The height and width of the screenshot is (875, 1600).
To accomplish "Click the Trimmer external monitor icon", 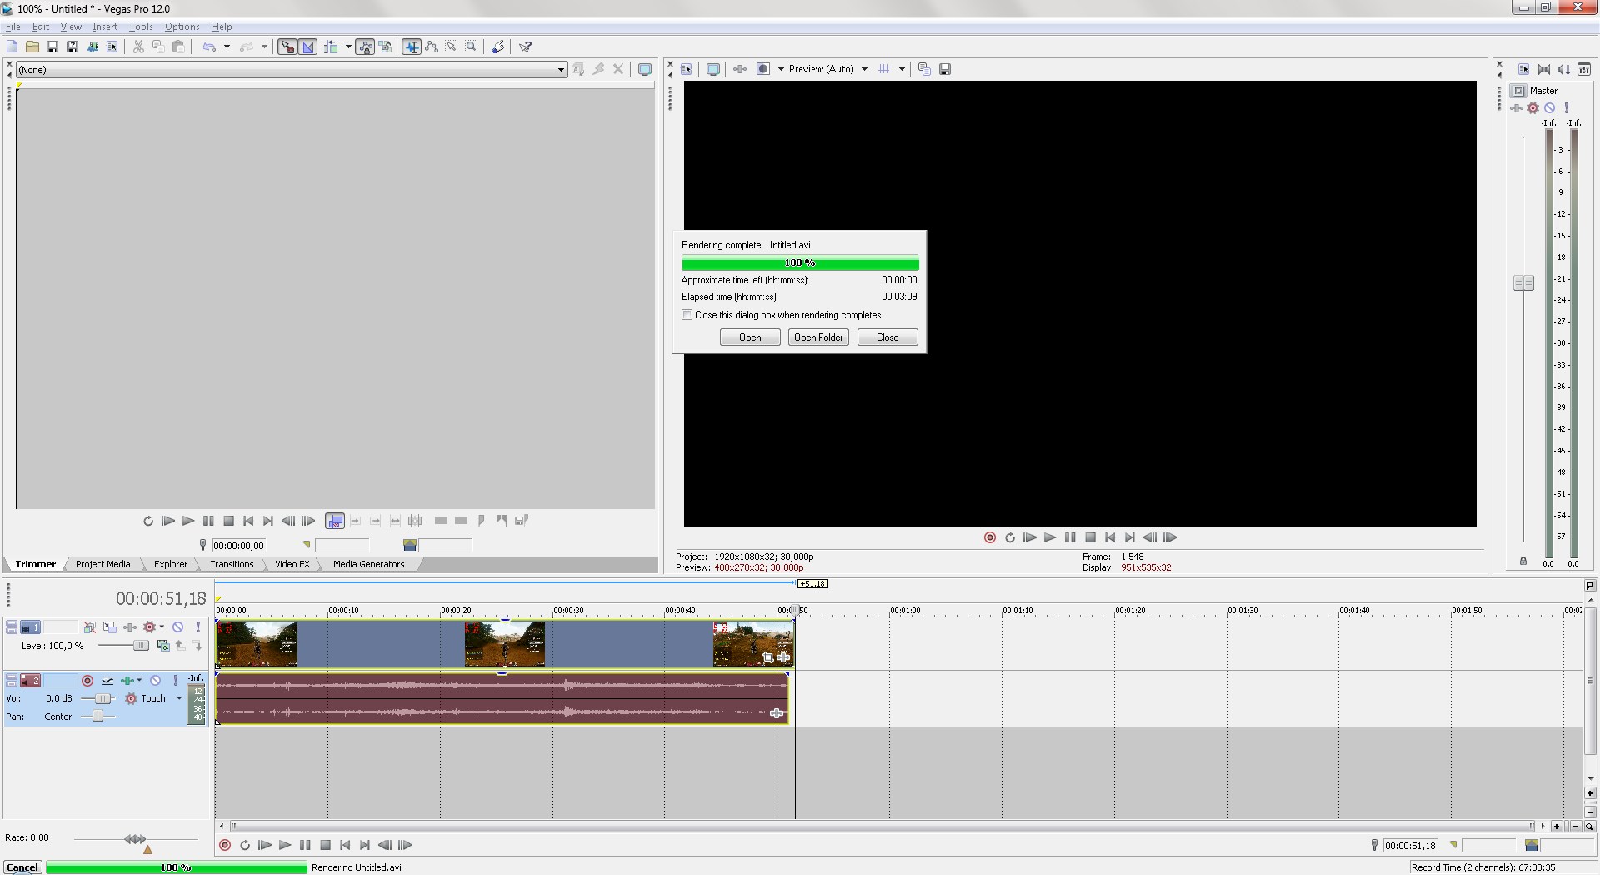I will click(x=645, y=69).
